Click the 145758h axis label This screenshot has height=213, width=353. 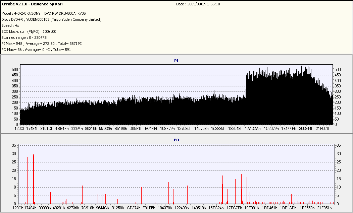pyautogui.click(x=201, y=129)
